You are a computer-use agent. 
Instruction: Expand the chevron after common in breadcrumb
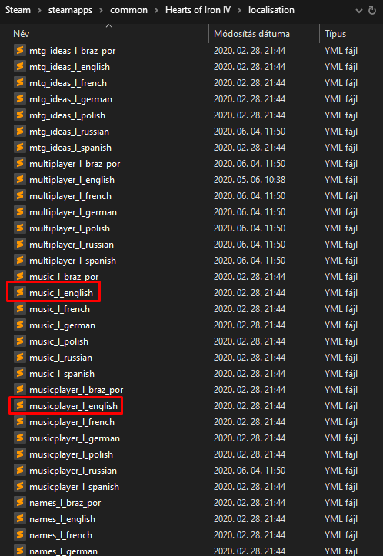point(156,10)
